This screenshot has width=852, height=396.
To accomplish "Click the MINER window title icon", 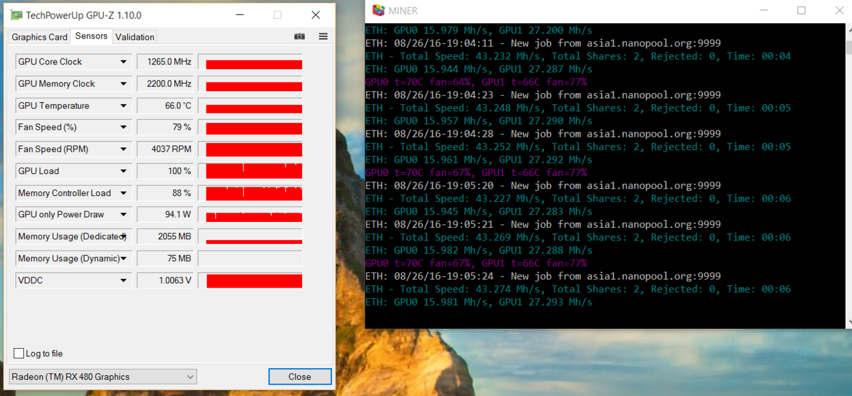I will (x=379, y=10).
